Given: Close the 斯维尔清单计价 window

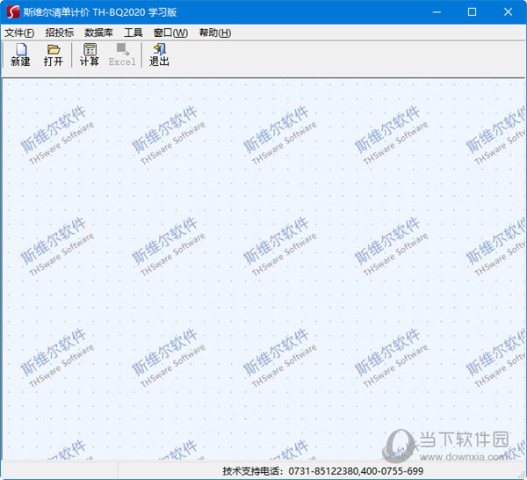Looking at the screenshot, I should click(508, 12).
